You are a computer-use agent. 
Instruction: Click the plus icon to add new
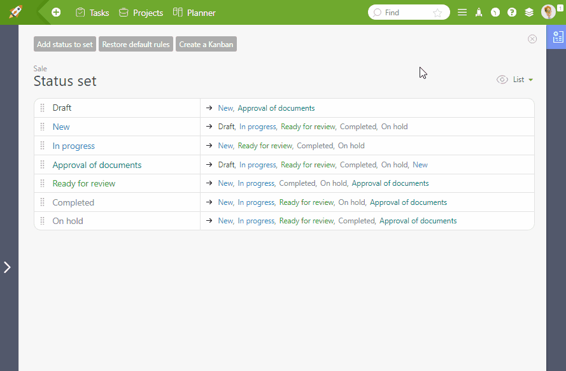pyautogui.click(x=56, y=13)
